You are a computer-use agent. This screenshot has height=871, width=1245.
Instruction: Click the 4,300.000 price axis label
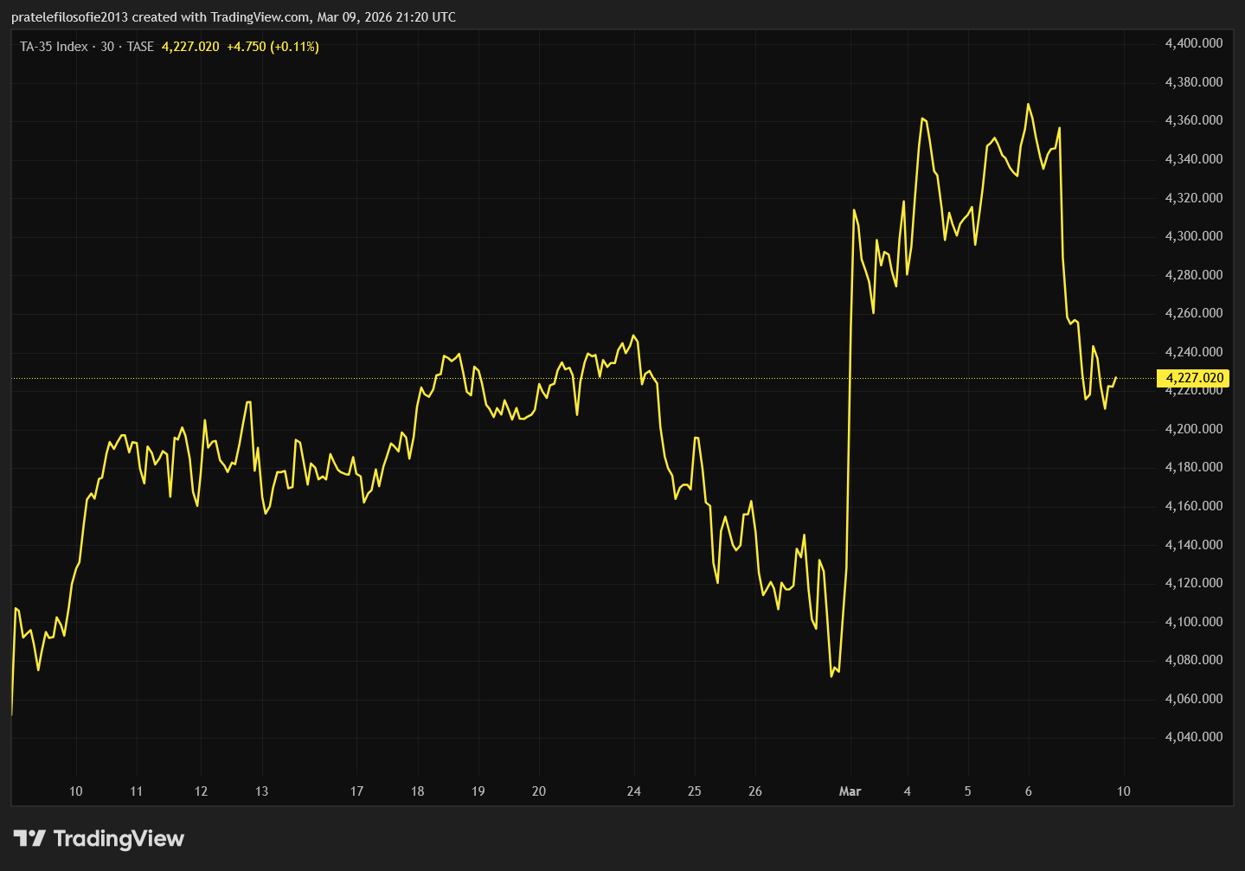1194,236
